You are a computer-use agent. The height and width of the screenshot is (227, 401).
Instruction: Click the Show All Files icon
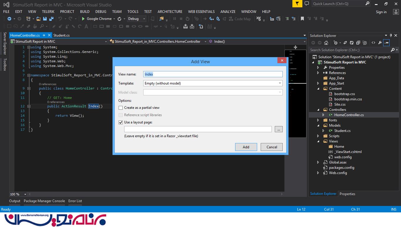coord(364,43)
